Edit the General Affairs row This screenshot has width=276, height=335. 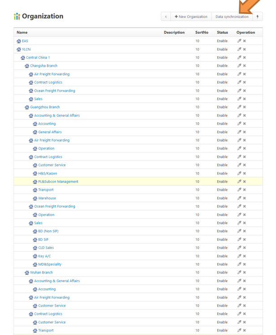pyautogui.click(x=239, y=132)
